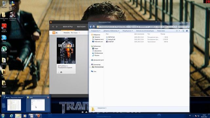Click Explorer's blue Back arrow button
Image resolution: width=210 pixels, height=118 pixels.
(x=91, y=27)
